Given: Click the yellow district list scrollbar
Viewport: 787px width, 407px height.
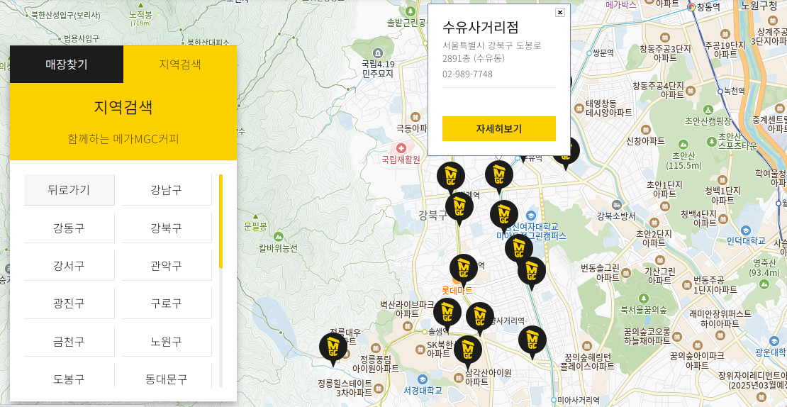Looking at the screenshot, I should (x=221, y=221).
